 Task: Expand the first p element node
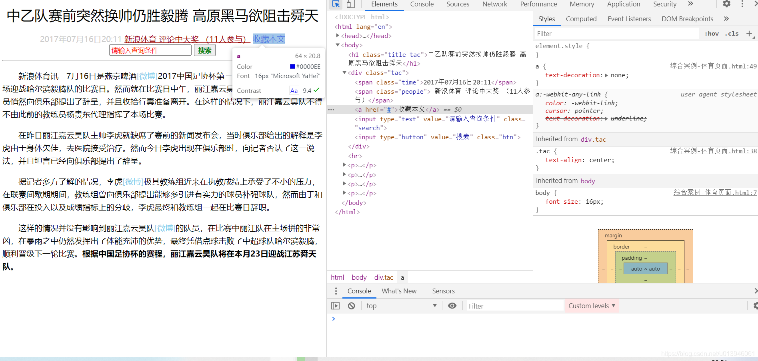point(344,165)
